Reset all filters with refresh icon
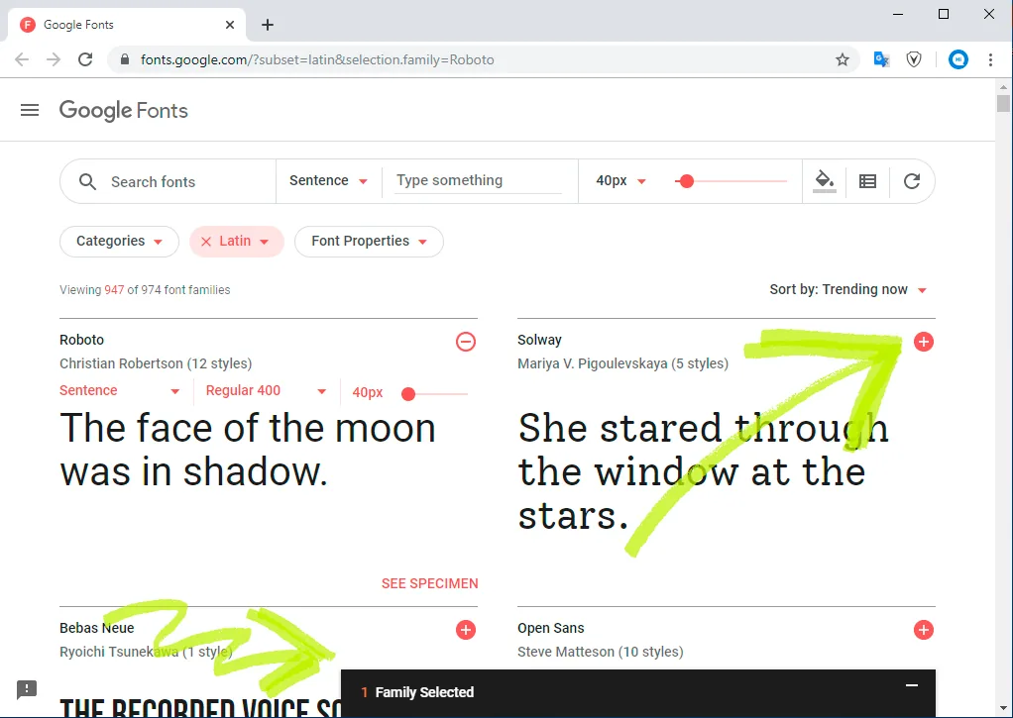The image size is (1013, 718). click(x=912, y=181)
